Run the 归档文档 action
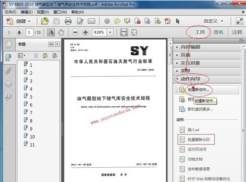Viewport: 246px width, 182px height. point(191,159)
